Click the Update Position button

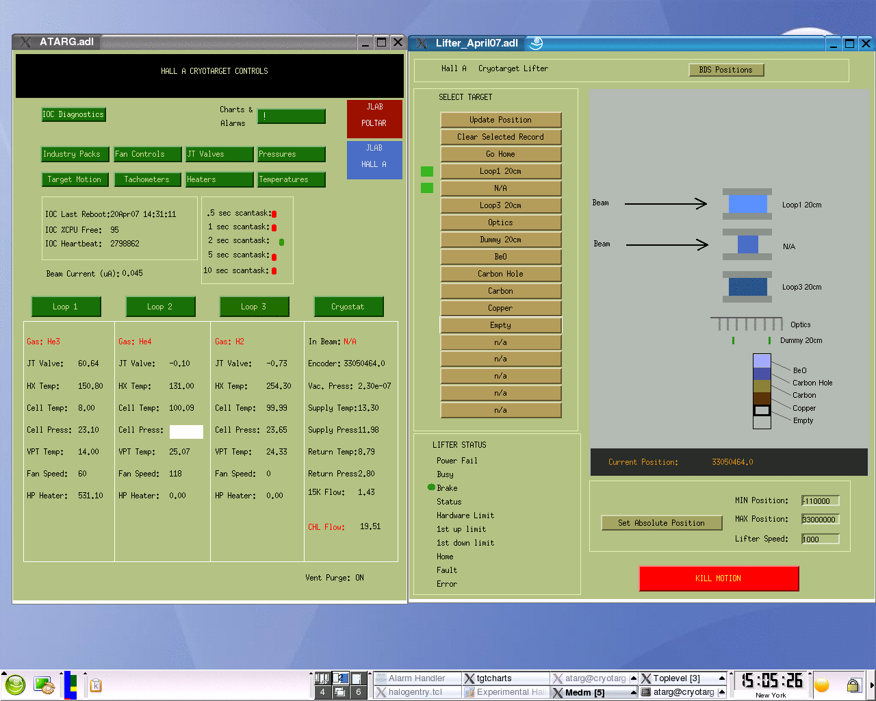click(x=501, y=120)
